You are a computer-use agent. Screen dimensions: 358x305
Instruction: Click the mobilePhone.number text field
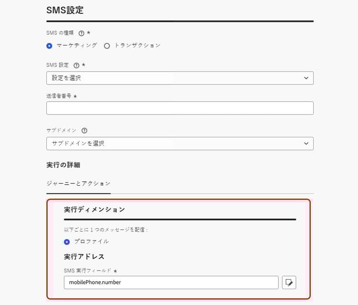(171, 283)
